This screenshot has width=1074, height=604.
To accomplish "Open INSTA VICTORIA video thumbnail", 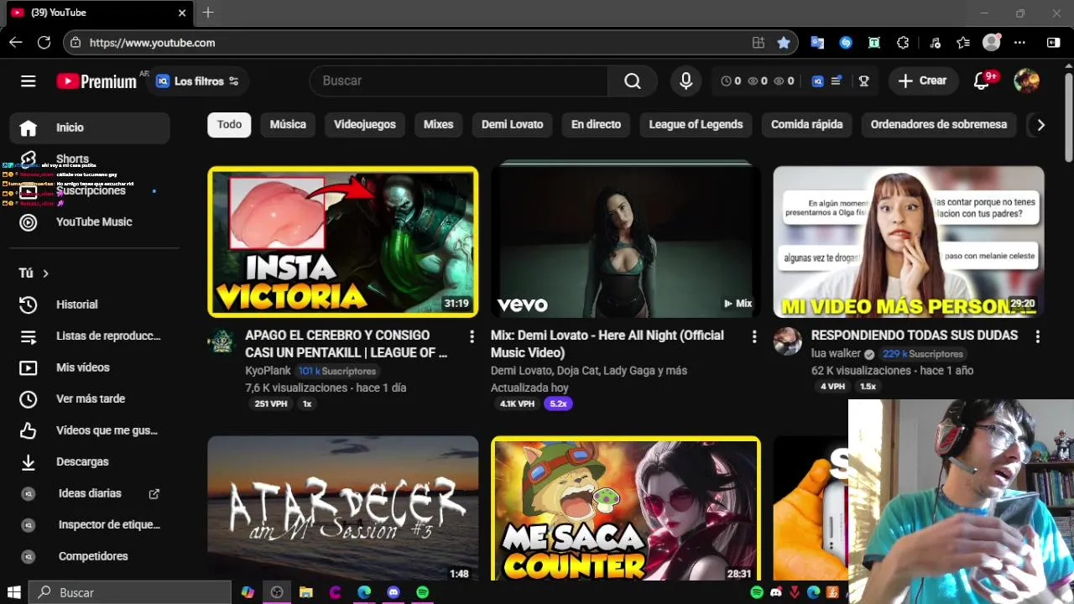I will (343, 242).
